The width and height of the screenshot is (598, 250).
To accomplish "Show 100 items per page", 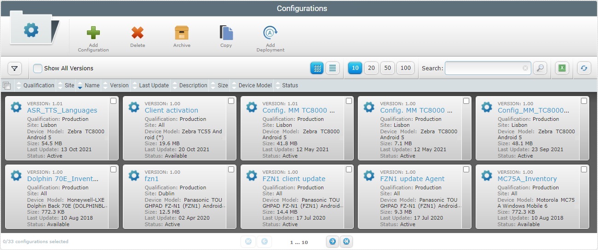I will [x=405, y=68].
